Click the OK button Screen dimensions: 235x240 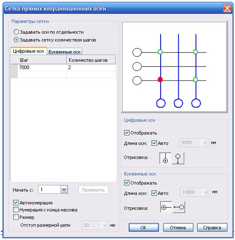pyautogui.click(x=143, y=228)
